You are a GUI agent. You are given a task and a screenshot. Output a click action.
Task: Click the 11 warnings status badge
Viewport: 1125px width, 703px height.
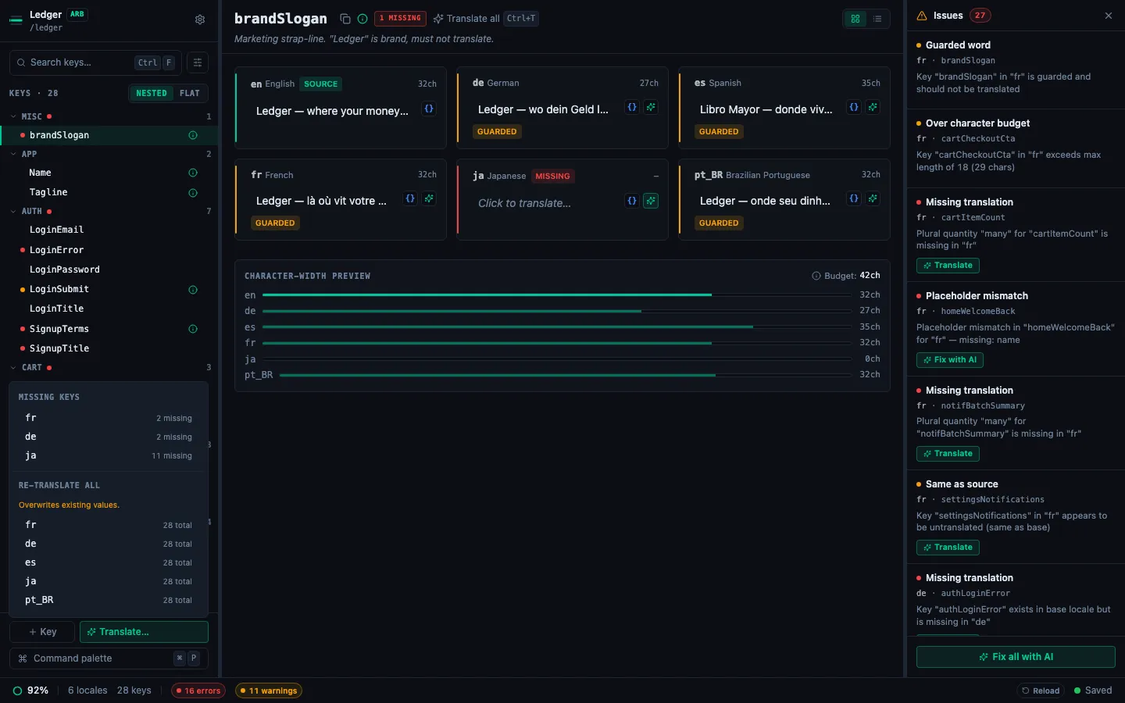point(269,691)
